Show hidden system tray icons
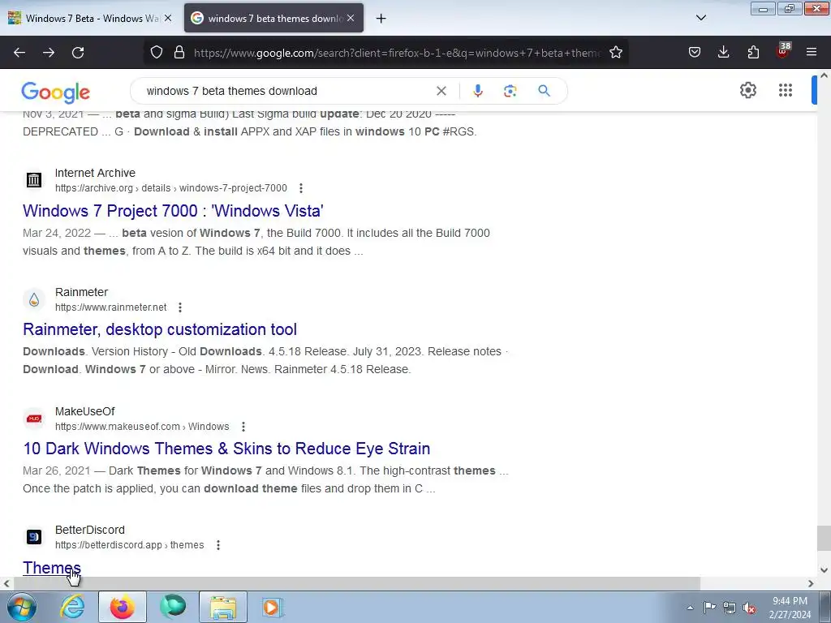The width and height of the screenshot is (831, 623). coord(690,608)
